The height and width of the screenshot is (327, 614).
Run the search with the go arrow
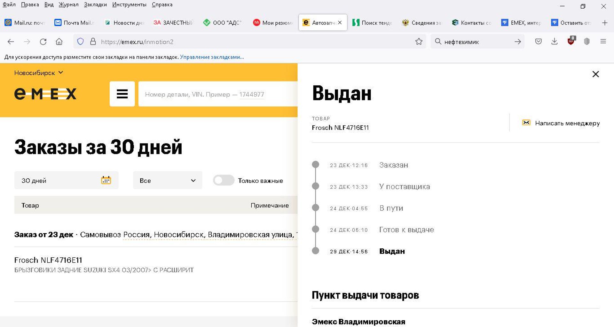pyautogui.click(x=518, y=42)
